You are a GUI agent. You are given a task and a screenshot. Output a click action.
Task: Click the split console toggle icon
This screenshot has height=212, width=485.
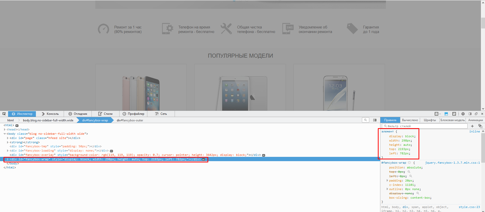pyautogui.click(x=446, y=114)
